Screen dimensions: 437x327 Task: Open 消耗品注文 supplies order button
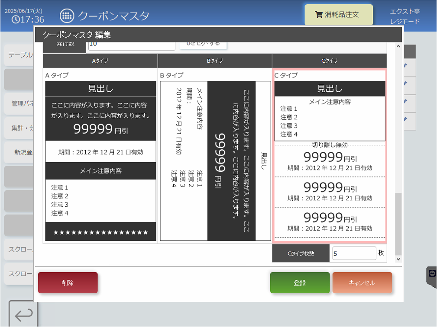(x=339, y=14)
